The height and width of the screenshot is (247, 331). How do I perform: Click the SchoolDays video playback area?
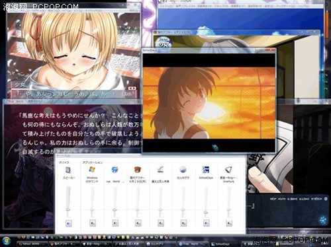tap(209, 103)
